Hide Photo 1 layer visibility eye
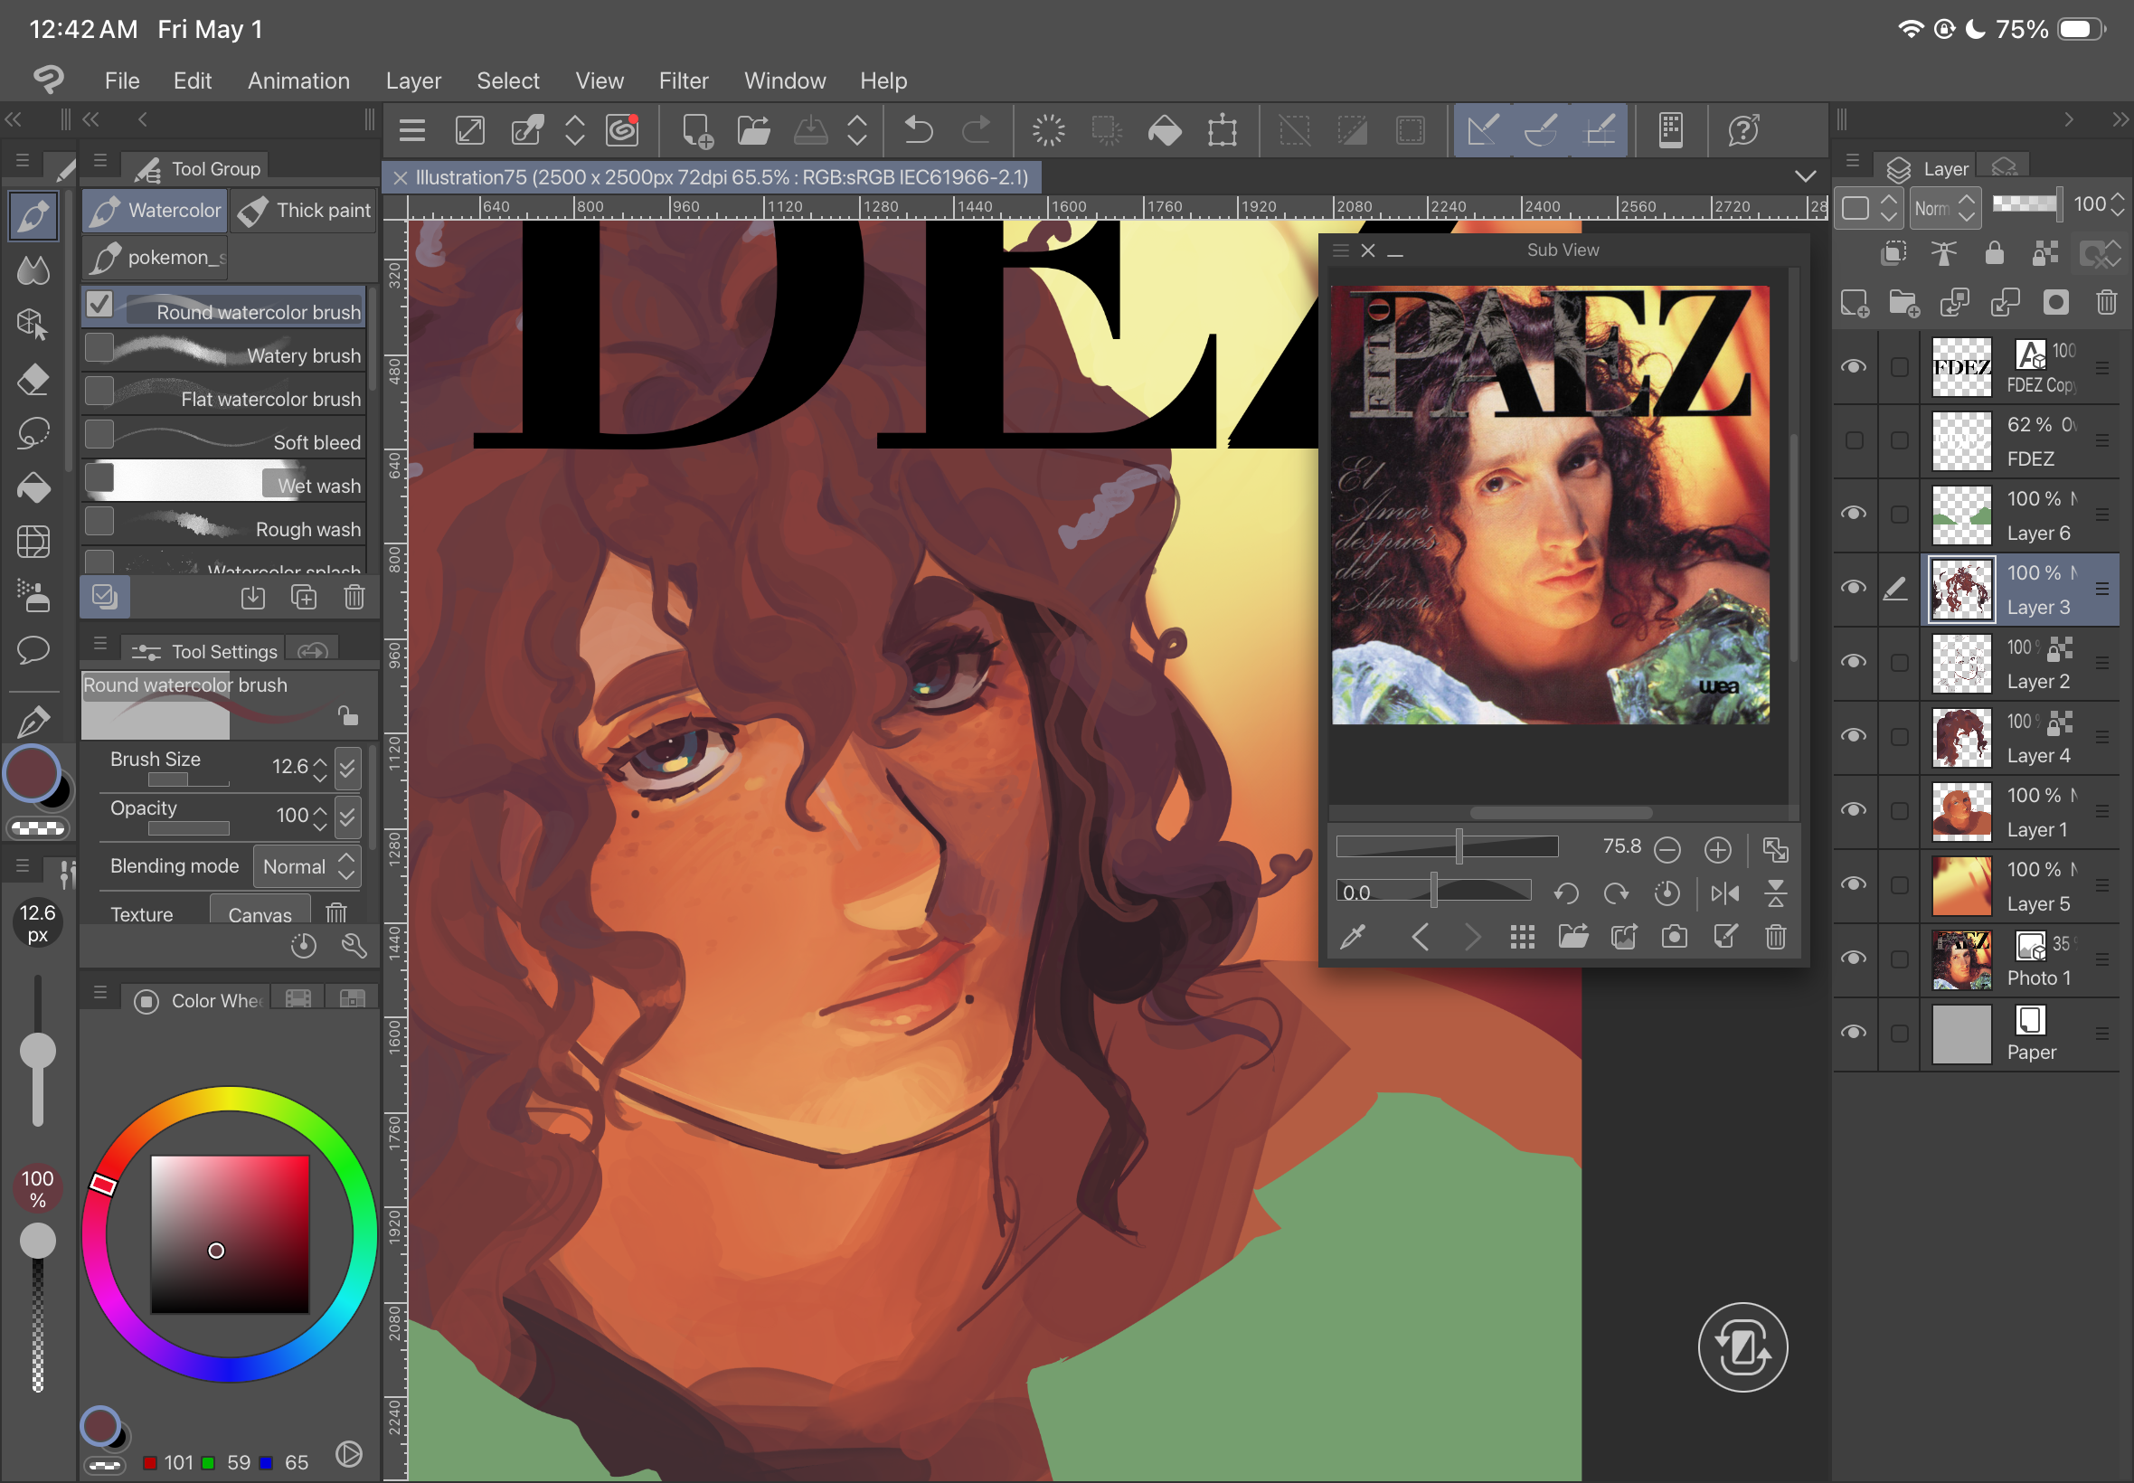This screenshot has height=1483, width=2134. pos(1854,958)
